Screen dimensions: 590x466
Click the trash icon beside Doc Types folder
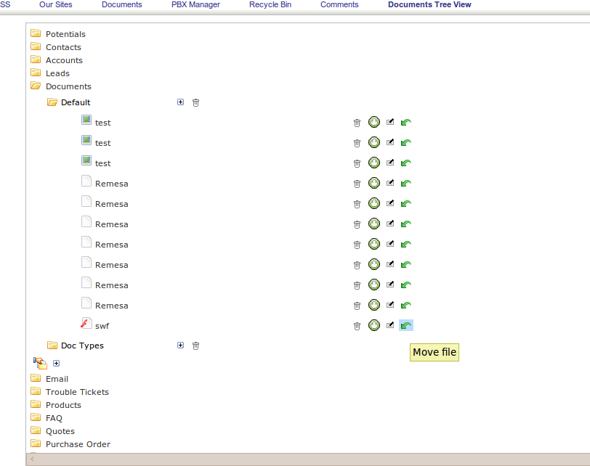click(195, 346)
